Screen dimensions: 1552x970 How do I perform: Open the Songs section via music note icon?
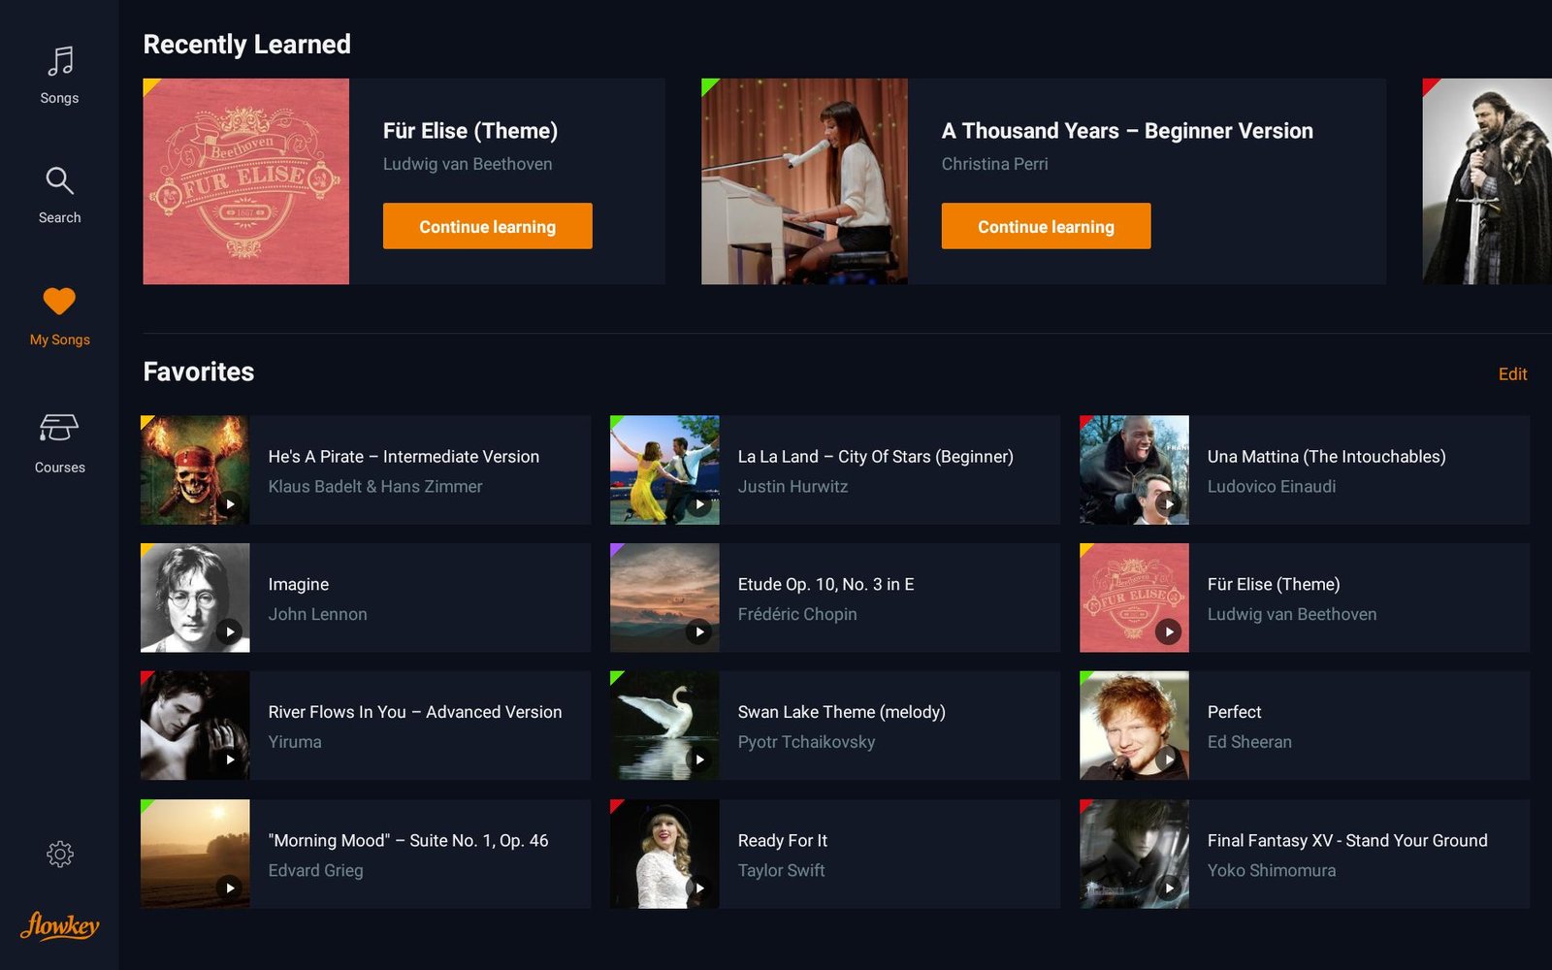[x=59, y=62]
